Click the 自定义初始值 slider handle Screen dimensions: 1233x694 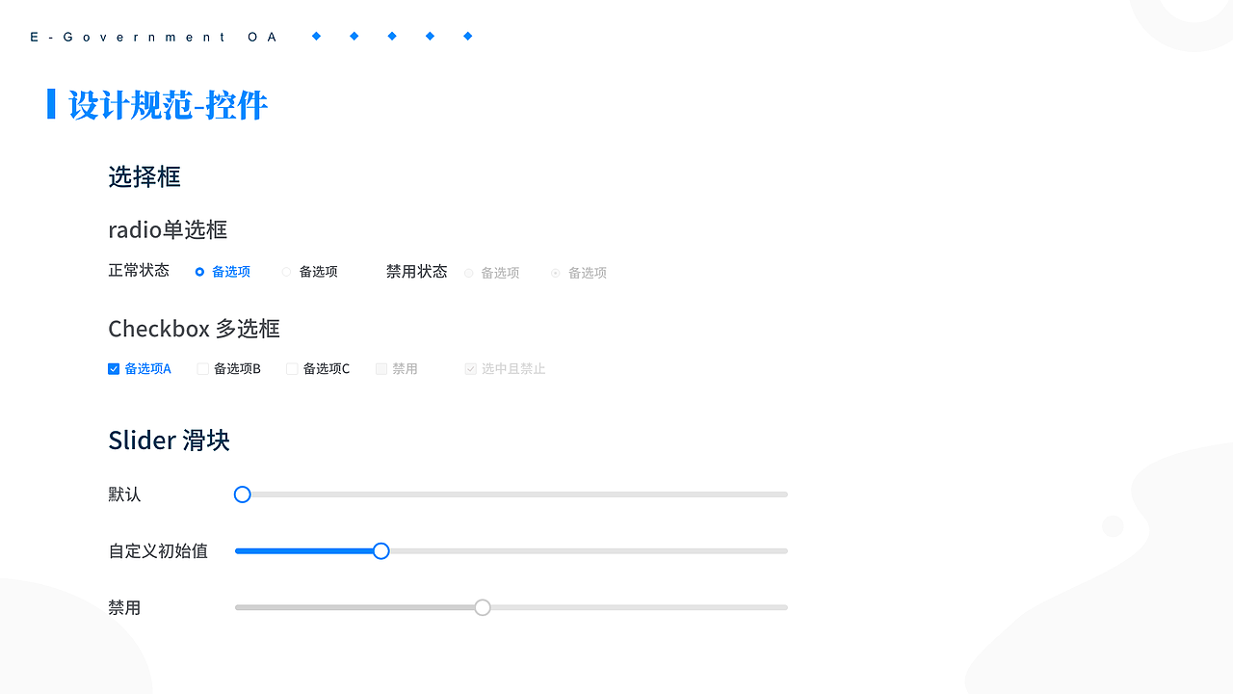point(380,550)
